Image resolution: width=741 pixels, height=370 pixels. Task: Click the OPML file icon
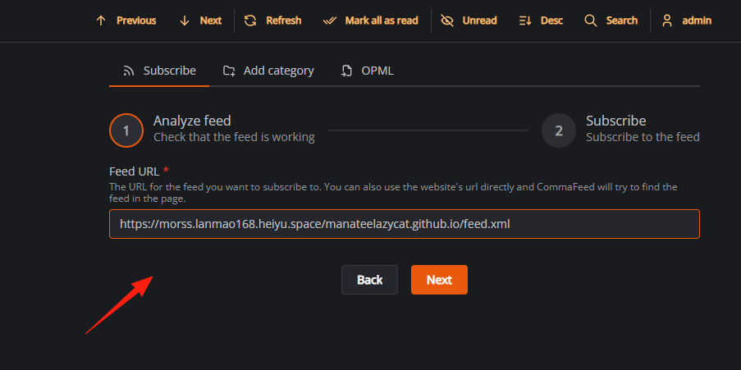tap(347, 71)
